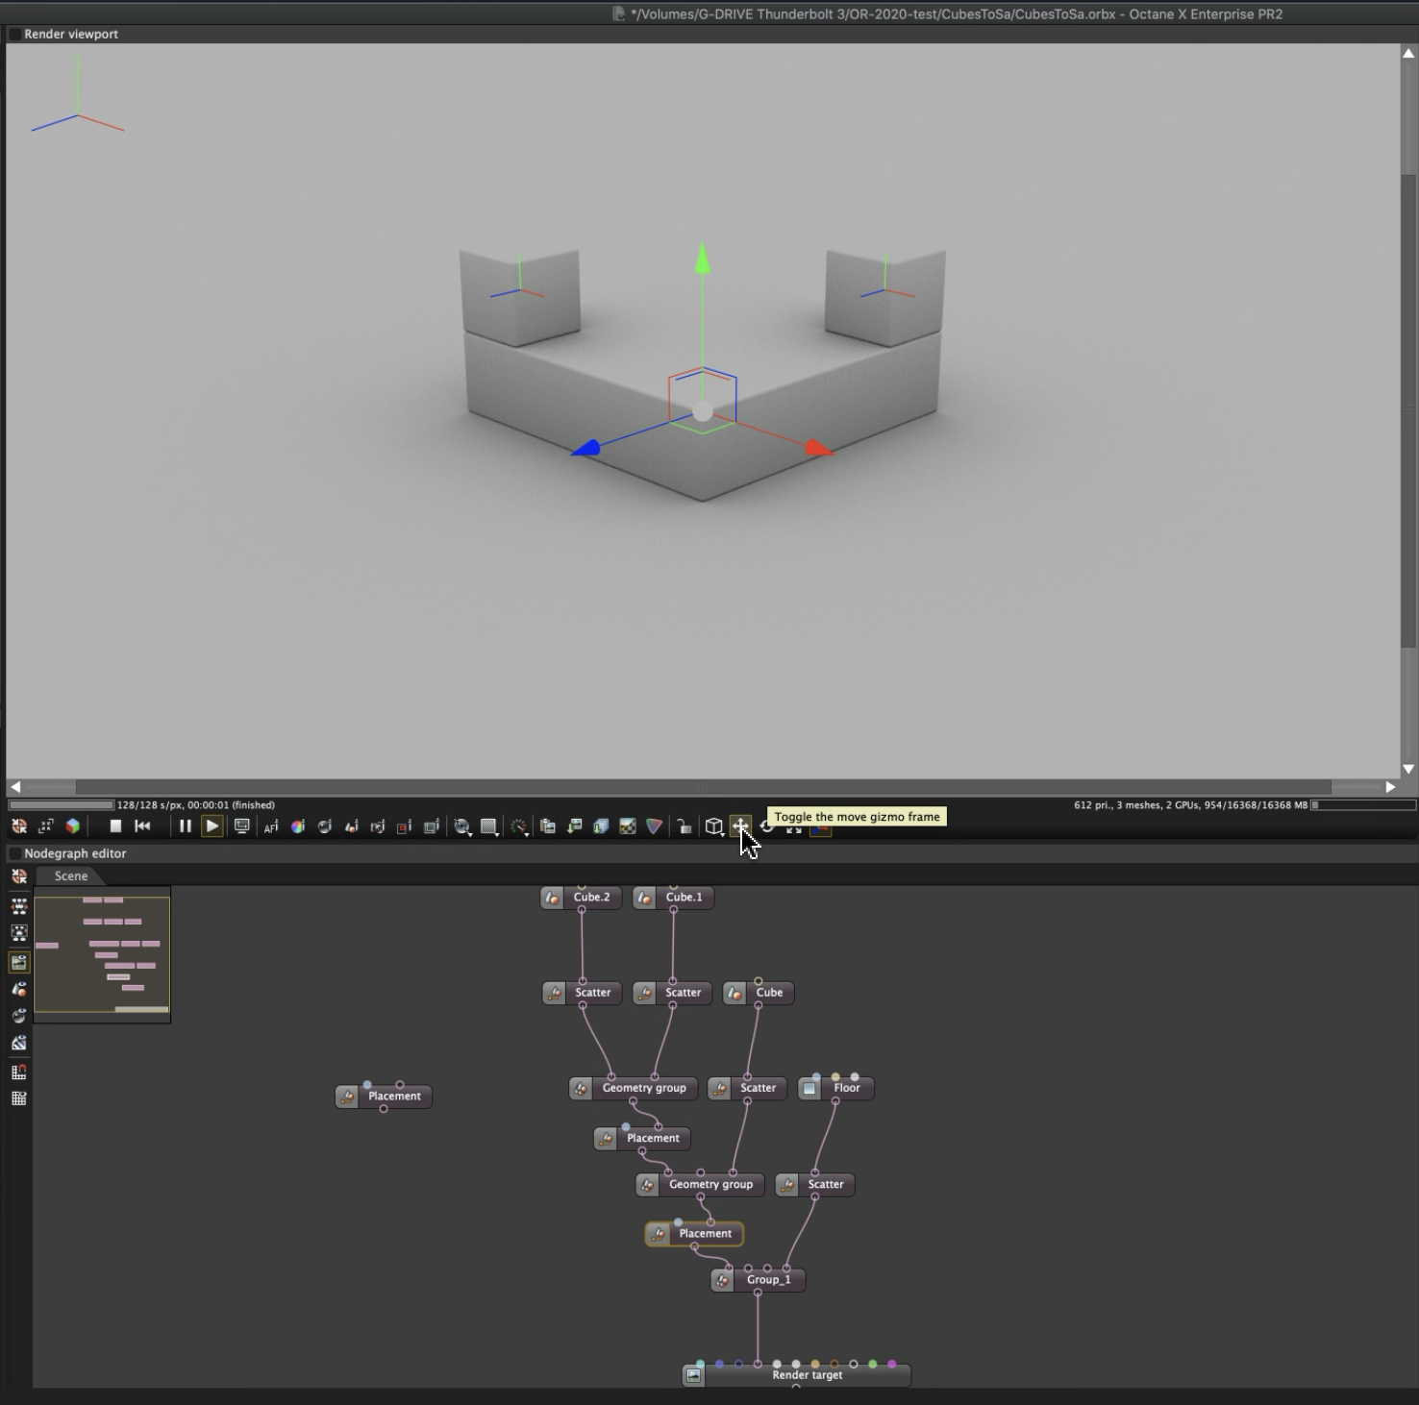This screenshot has width=1419, height=1405.
Task: Click the resolution lock icon beside Recenter
Action: 45,826
